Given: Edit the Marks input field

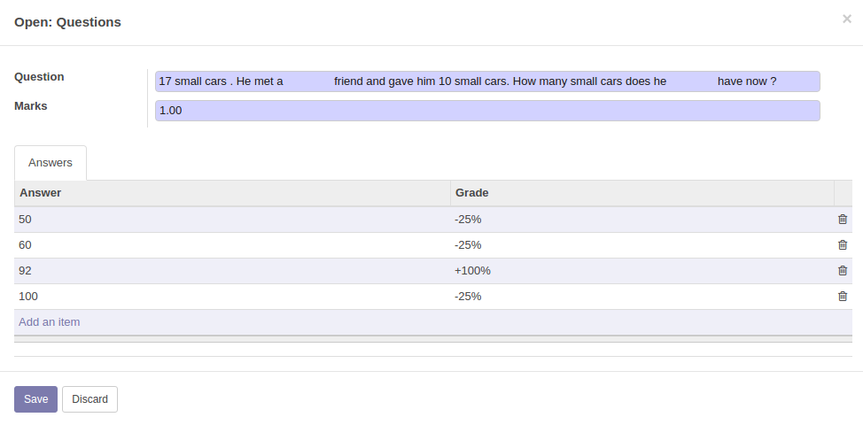Looking at the screenshot, I should click(486, 111).
